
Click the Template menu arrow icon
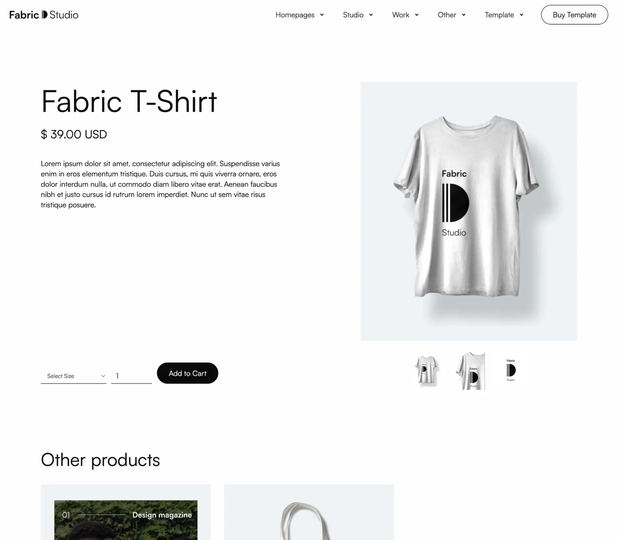pyautogui.click(x=521, y=15)
